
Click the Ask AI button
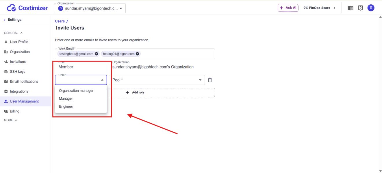(288, 8)
